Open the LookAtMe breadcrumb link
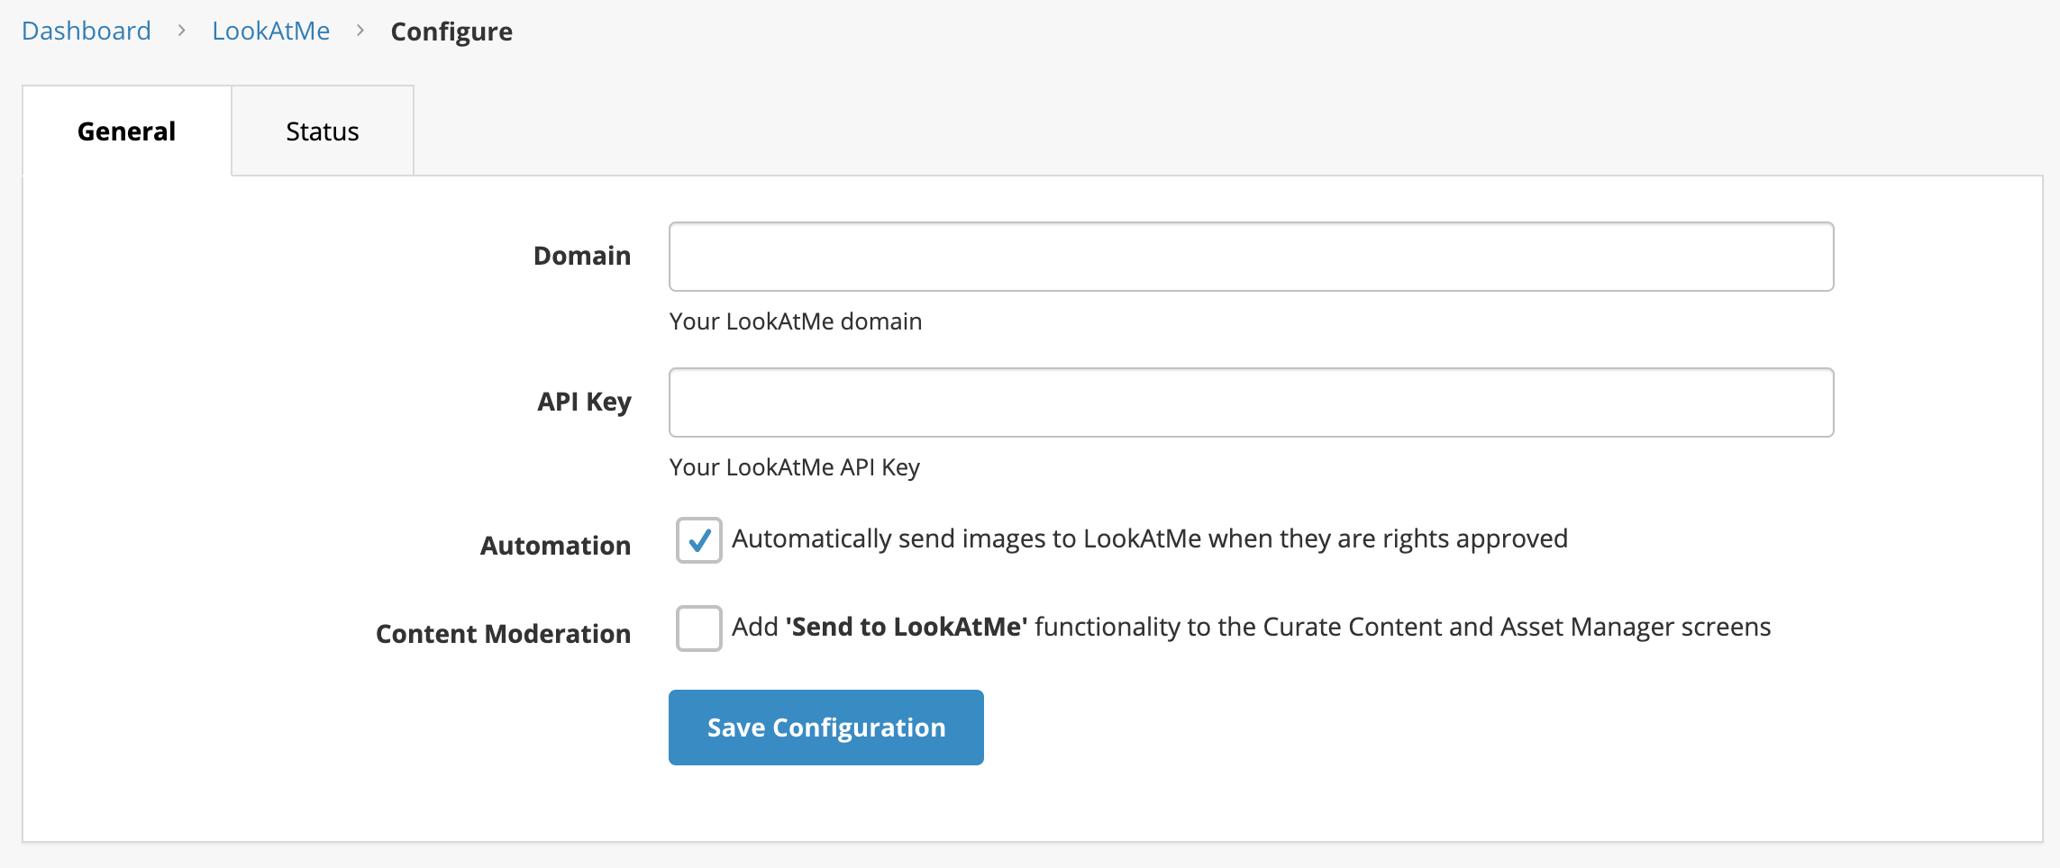The width and height of the screenshot is (2060, 868). tap(270, 31)
